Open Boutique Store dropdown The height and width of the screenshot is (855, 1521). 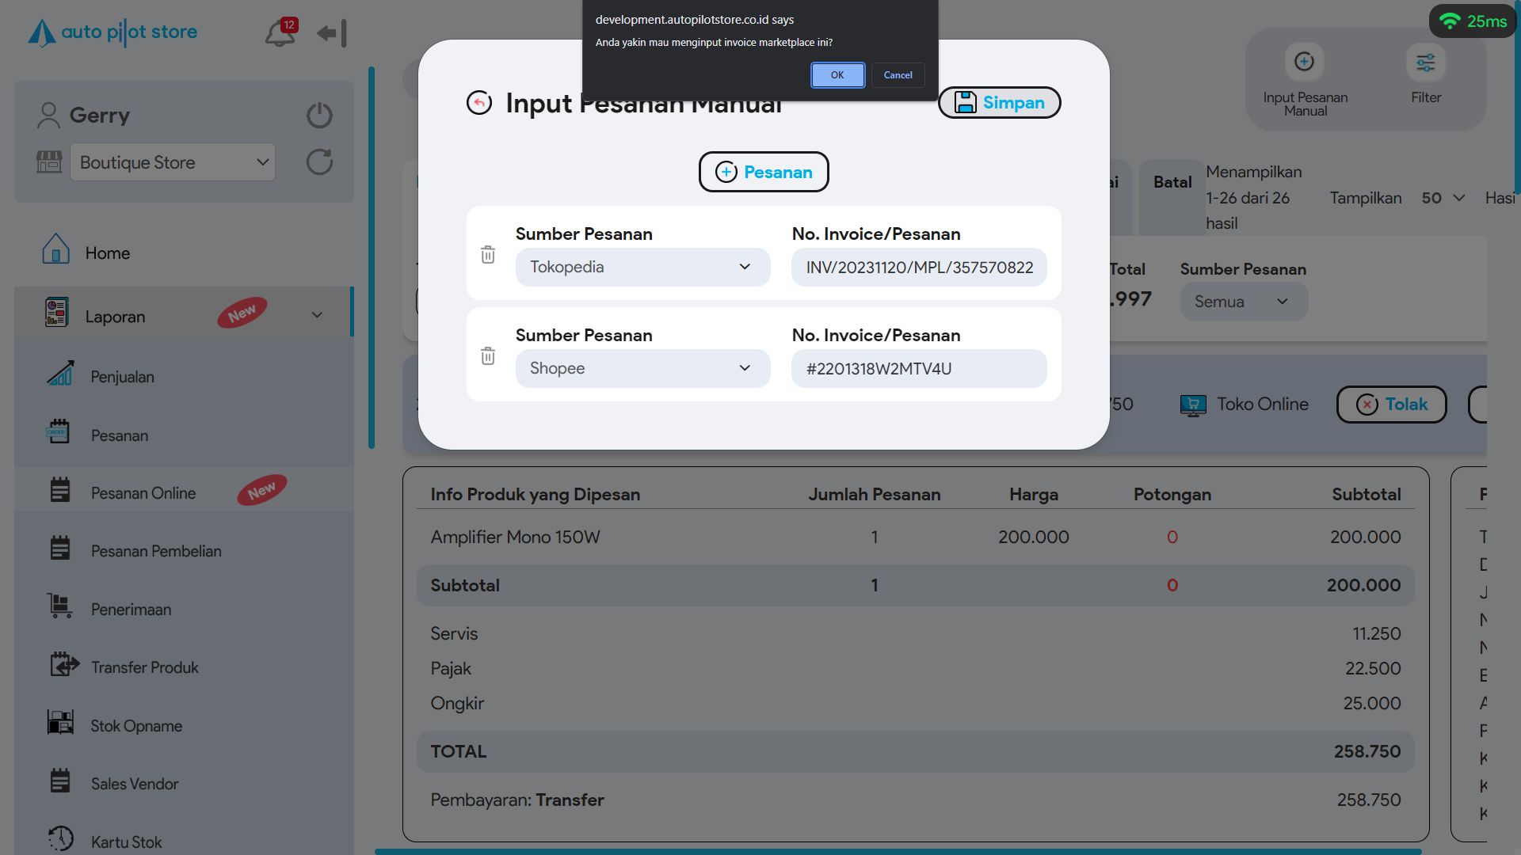click(173, 162)
